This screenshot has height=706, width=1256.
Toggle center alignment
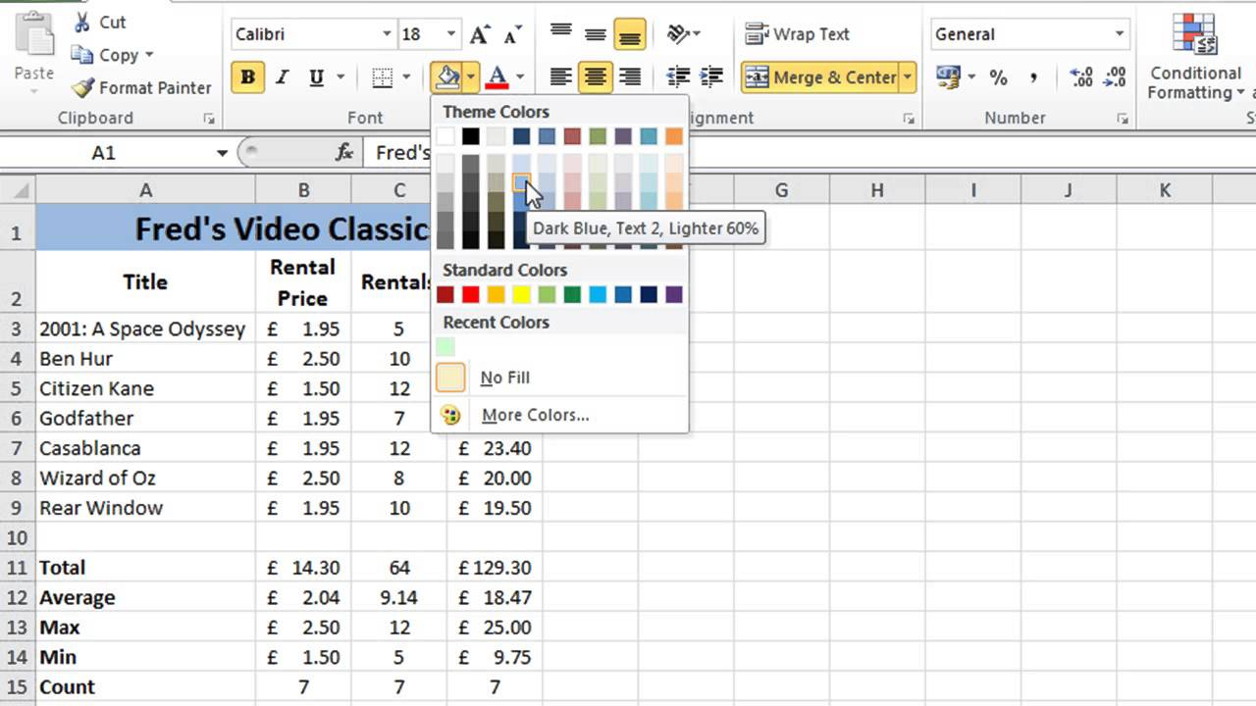point(595,76)
